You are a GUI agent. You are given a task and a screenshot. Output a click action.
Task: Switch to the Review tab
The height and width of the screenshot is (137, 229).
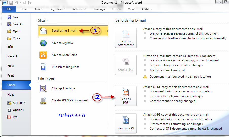click(116, 9)
